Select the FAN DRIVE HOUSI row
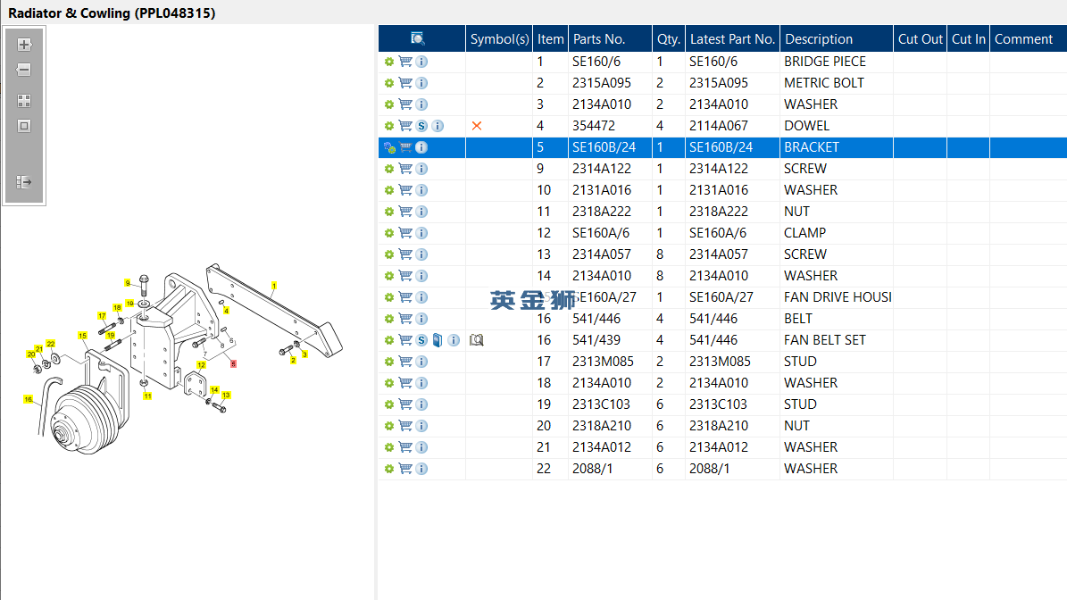 (722, 297)
